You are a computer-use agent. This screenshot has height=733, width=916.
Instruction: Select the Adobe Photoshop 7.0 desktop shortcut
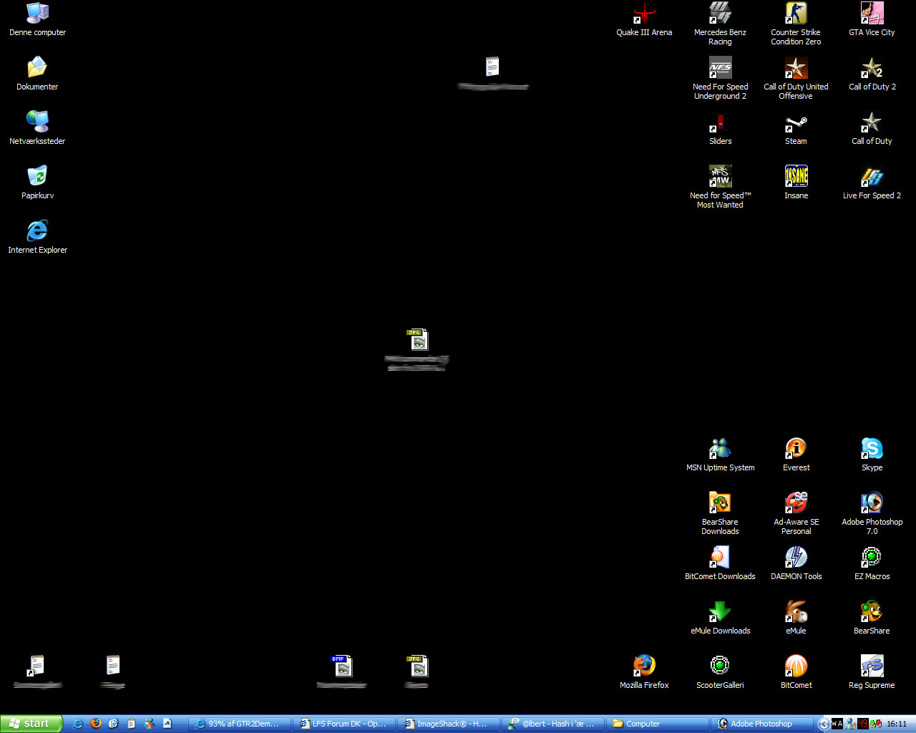tap(872, 513)
